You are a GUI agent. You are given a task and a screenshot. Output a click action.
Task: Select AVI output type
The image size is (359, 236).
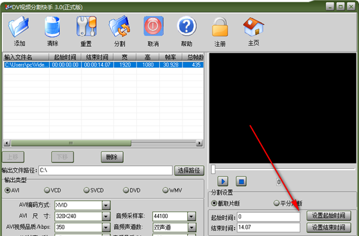point(12,190)
